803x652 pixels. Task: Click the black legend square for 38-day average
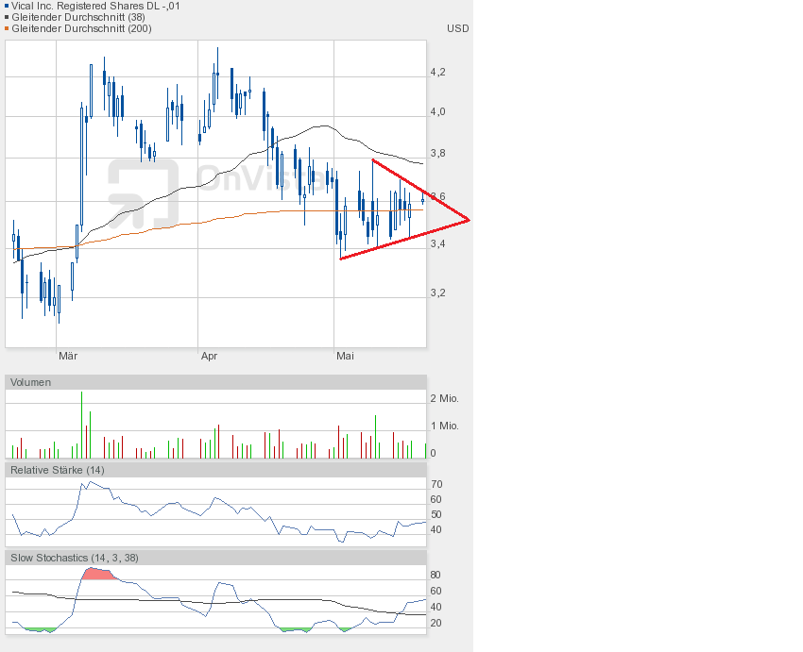pos(6,17)
